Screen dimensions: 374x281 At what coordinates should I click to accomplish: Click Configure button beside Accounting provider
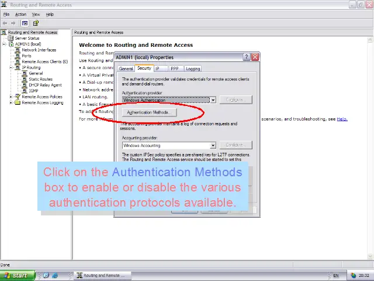pyautogui.click(x=236, y=145)
